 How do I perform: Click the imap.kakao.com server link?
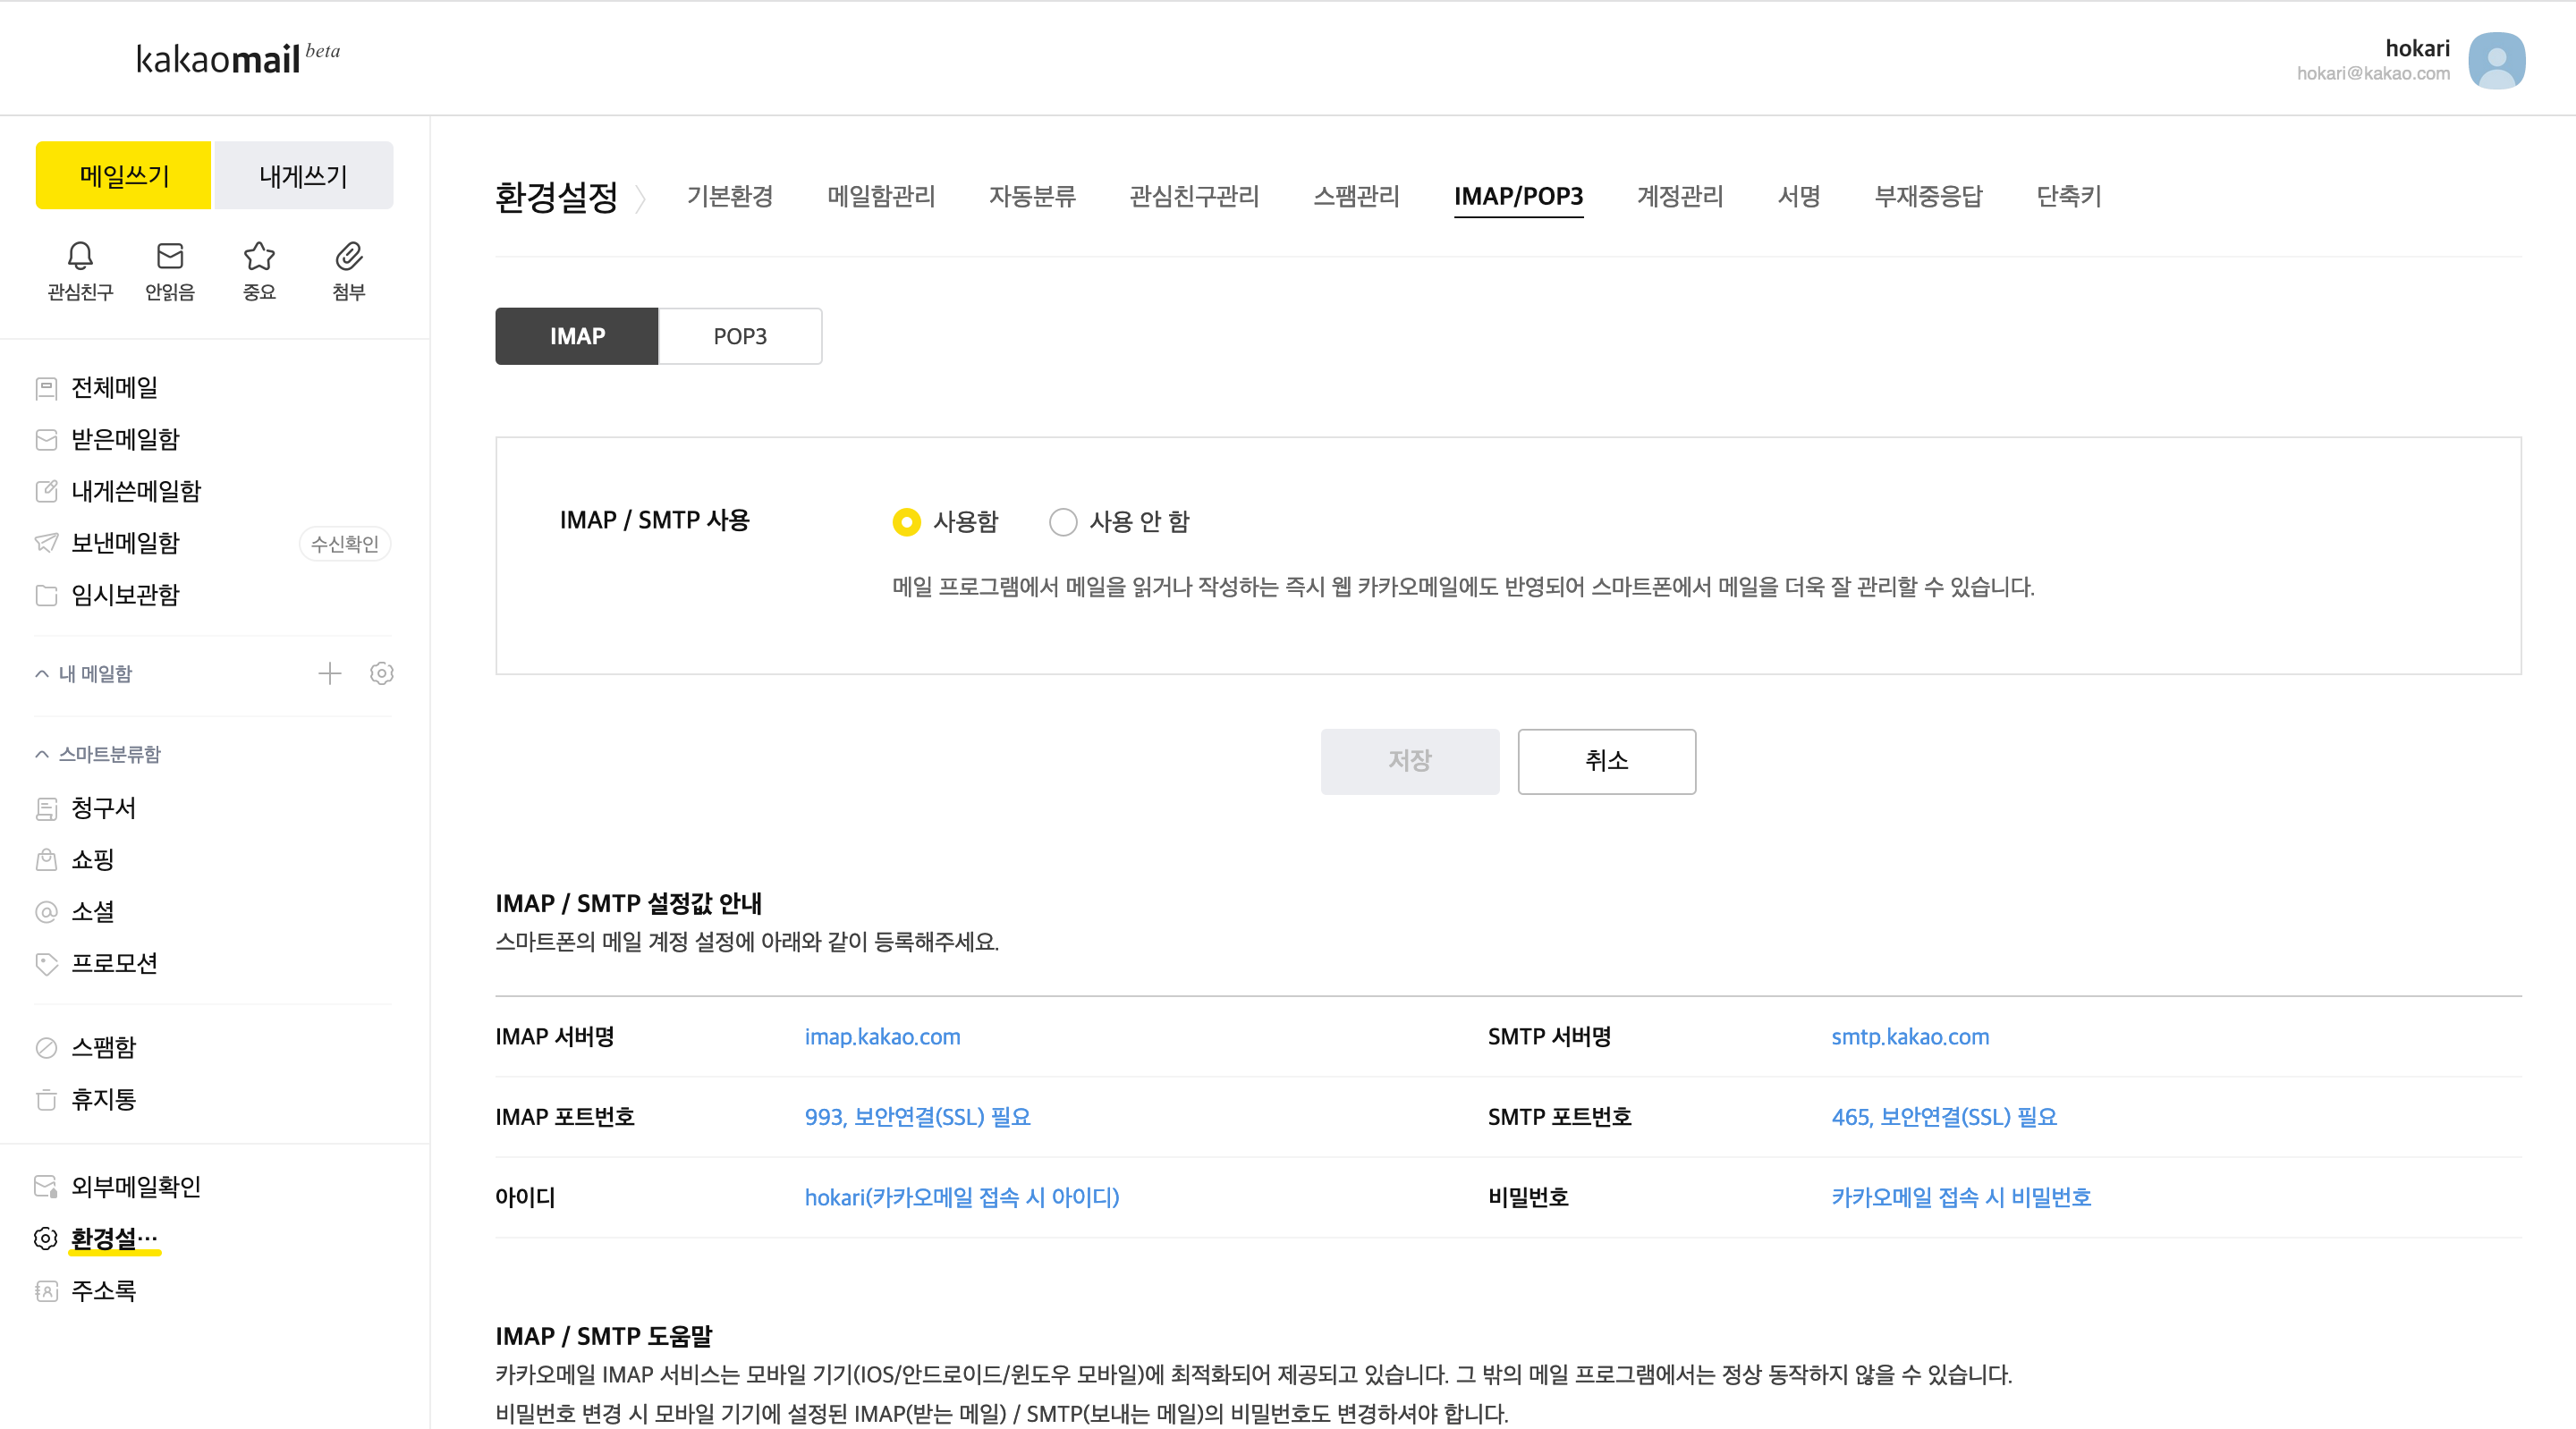pos(882,1037)
